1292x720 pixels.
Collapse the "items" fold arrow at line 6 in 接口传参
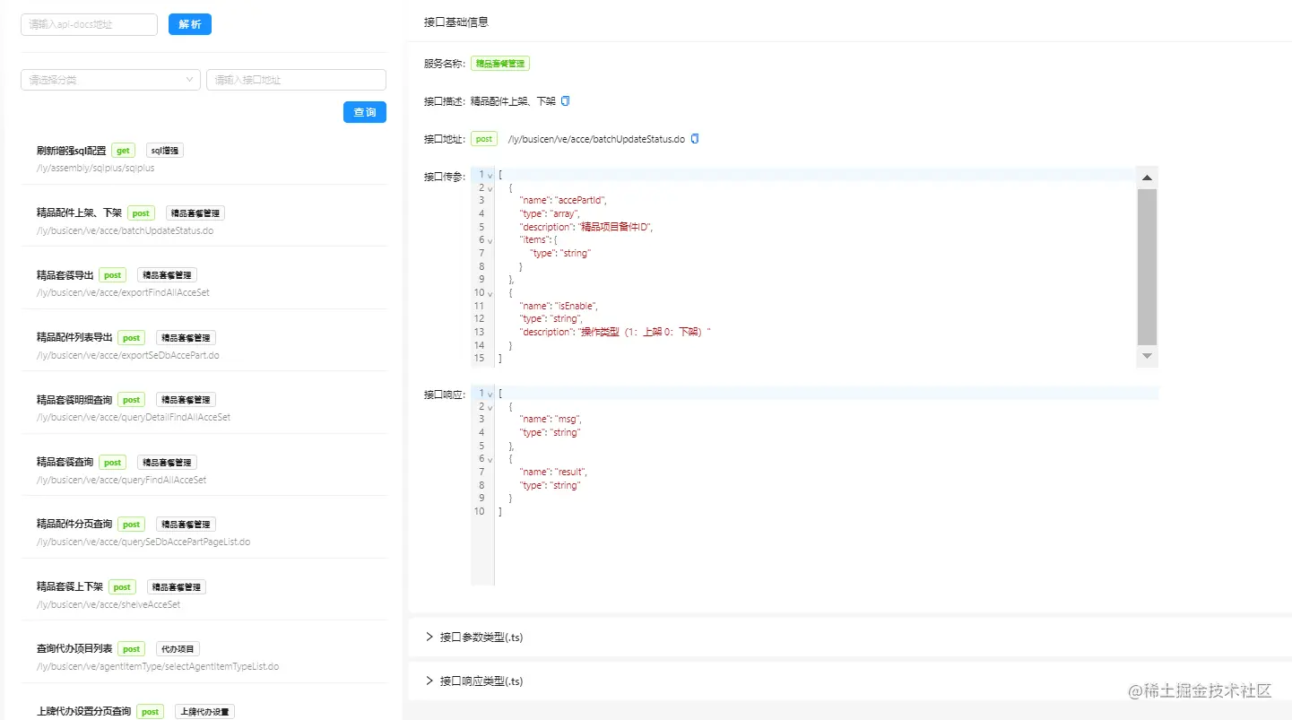point(490,240)
